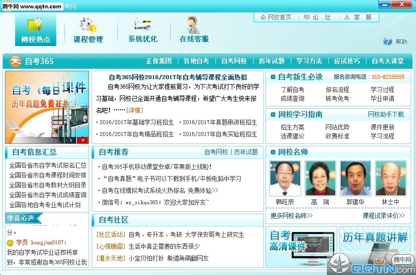The image size is (416, 275).
Task: Minimize the window
Action: pyautogui.click(x=385, y=4)
